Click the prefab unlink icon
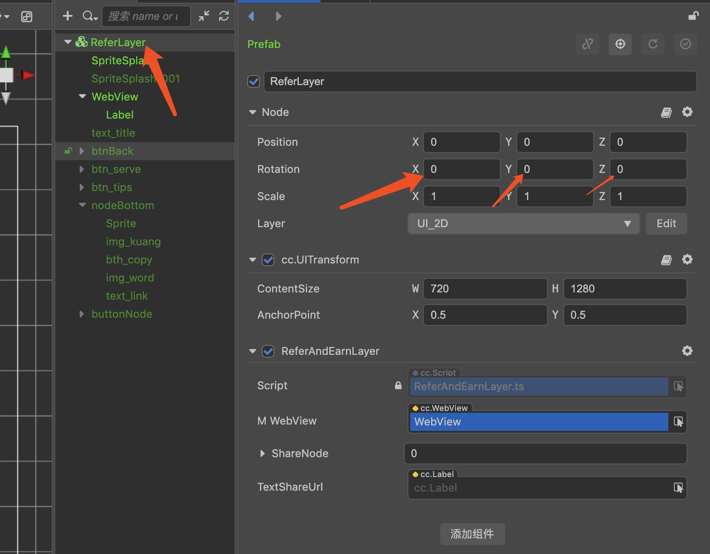 587,44
